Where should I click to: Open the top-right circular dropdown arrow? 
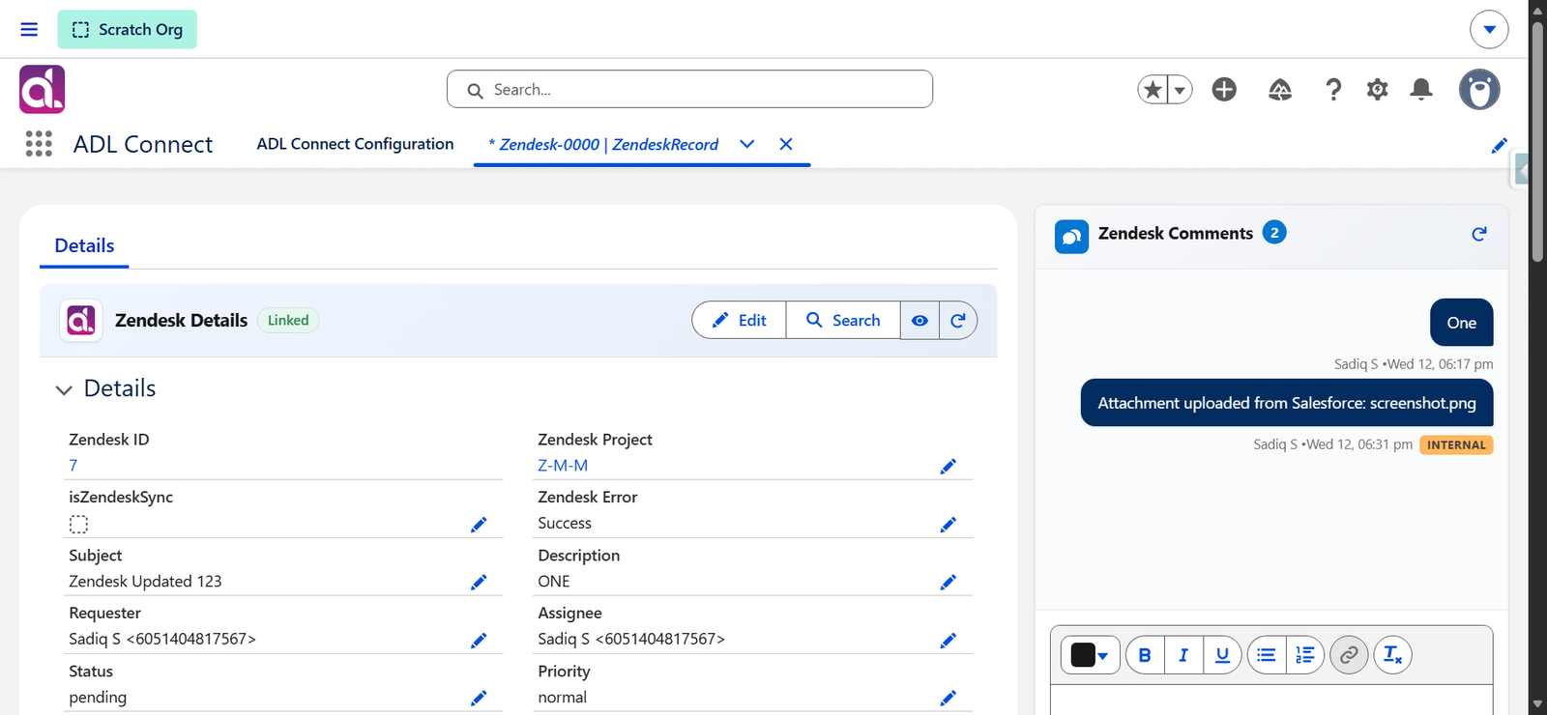pos(1489,29)
